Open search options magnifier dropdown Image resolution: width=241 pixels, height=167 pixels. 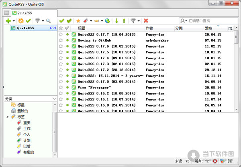click(184, 21)
